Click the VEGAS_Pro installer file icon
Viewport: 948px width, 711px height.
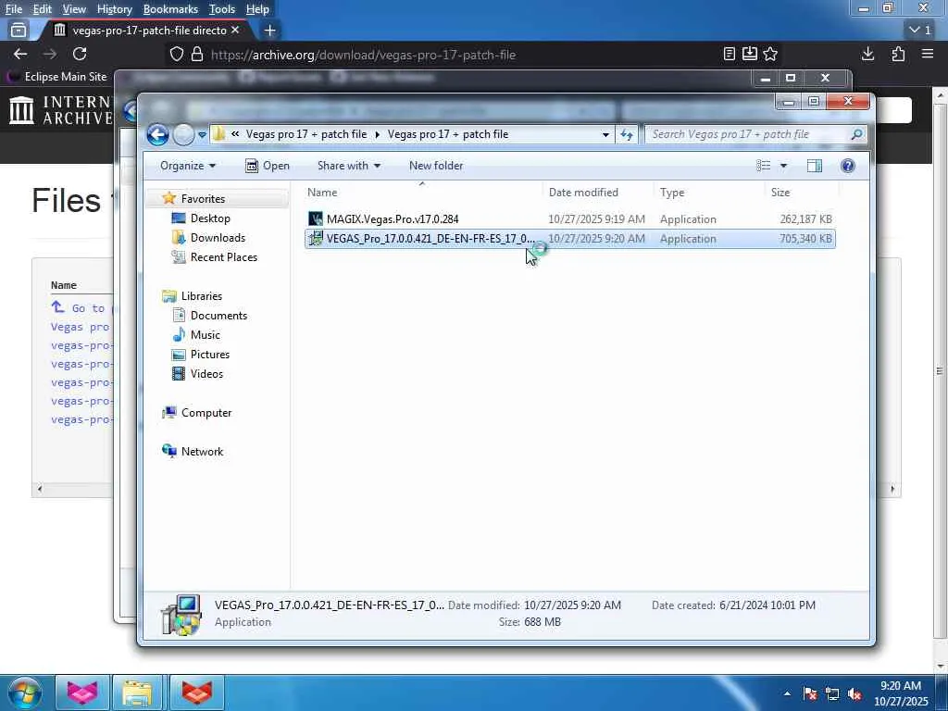point(315,239)
